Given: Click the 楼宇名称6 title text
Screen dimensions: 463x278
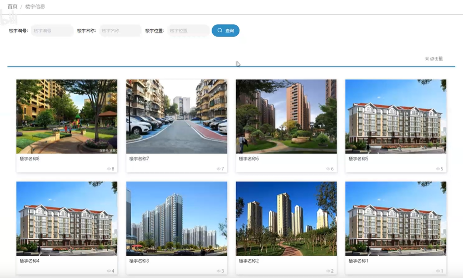Looking at the screenshot, I should [249, 159].
